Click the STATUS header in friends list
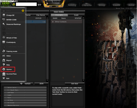This screenshot has height=108, width=137. coord(78,18)
